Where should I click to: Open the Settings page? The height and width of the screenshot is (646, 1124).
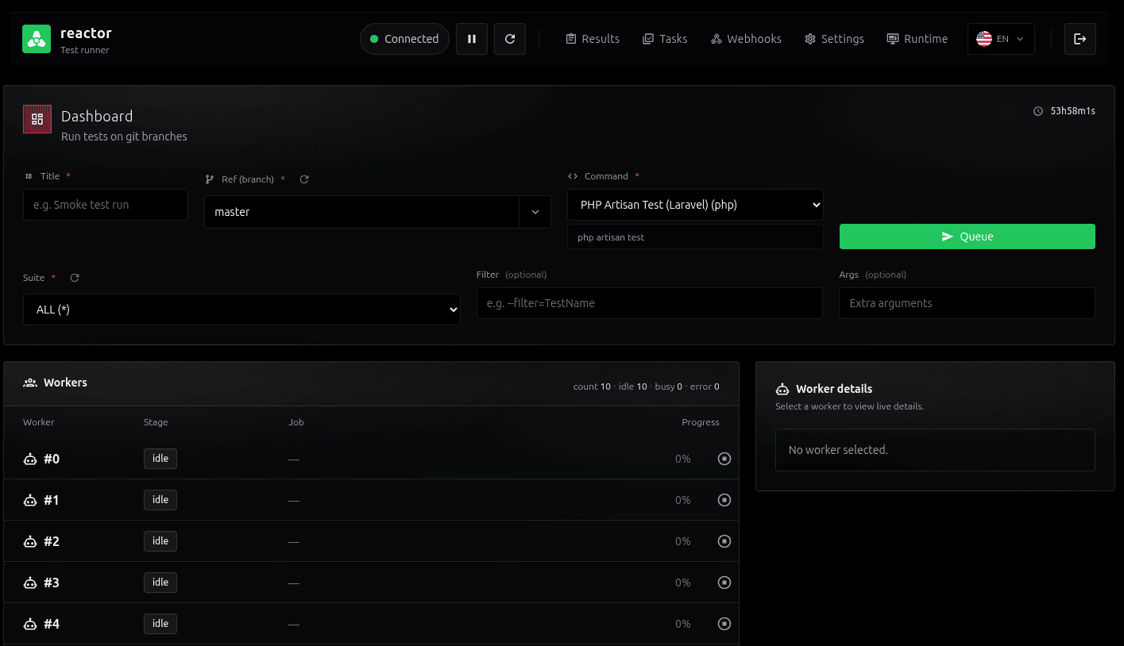[x=834, y=39]
